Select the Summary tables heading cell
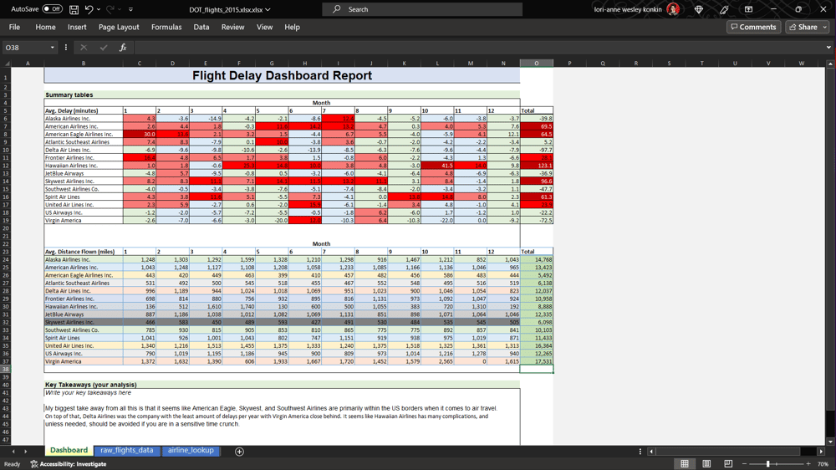This screenshot has height=470, width=836. pyautogui.click(x=69, y=95)
